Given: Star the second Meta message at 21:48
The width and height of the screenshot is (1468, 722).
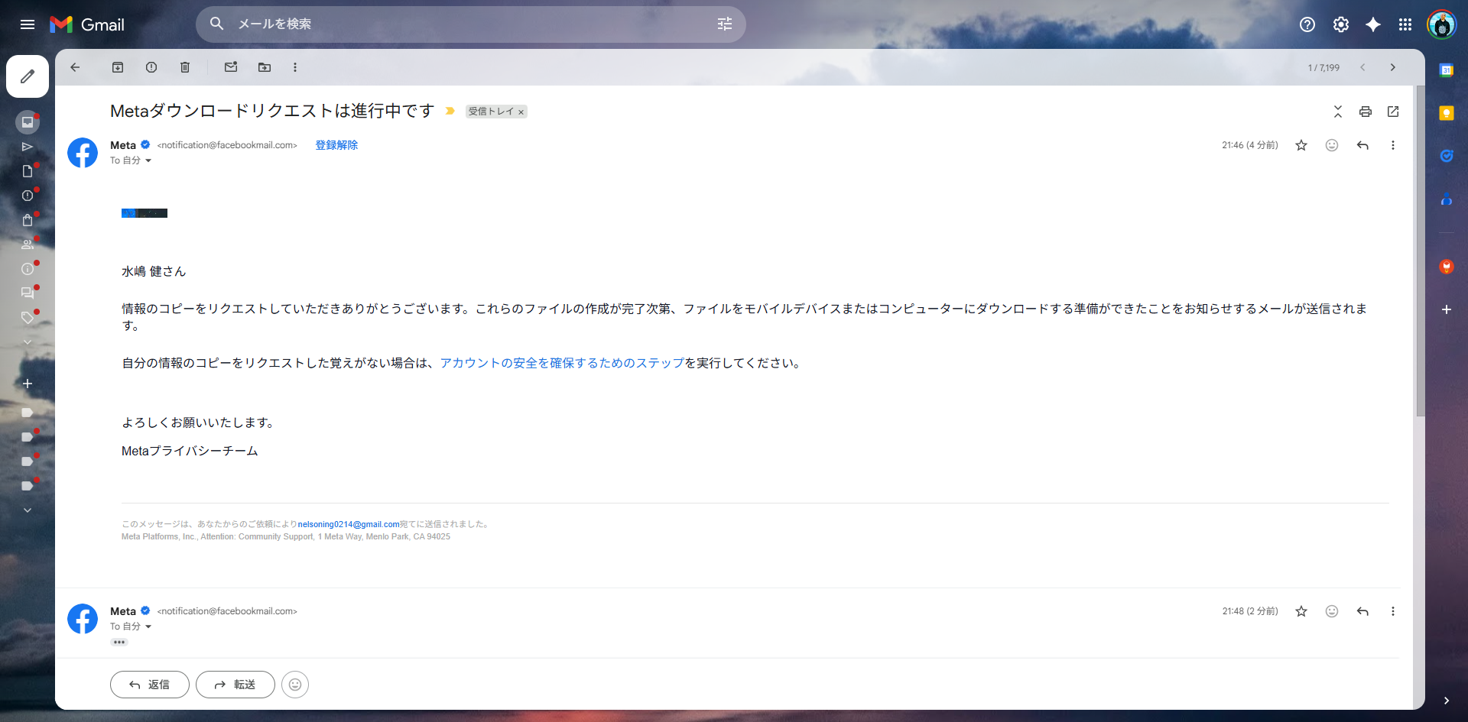Looking at the screenshot, I should click(1301, 611).
